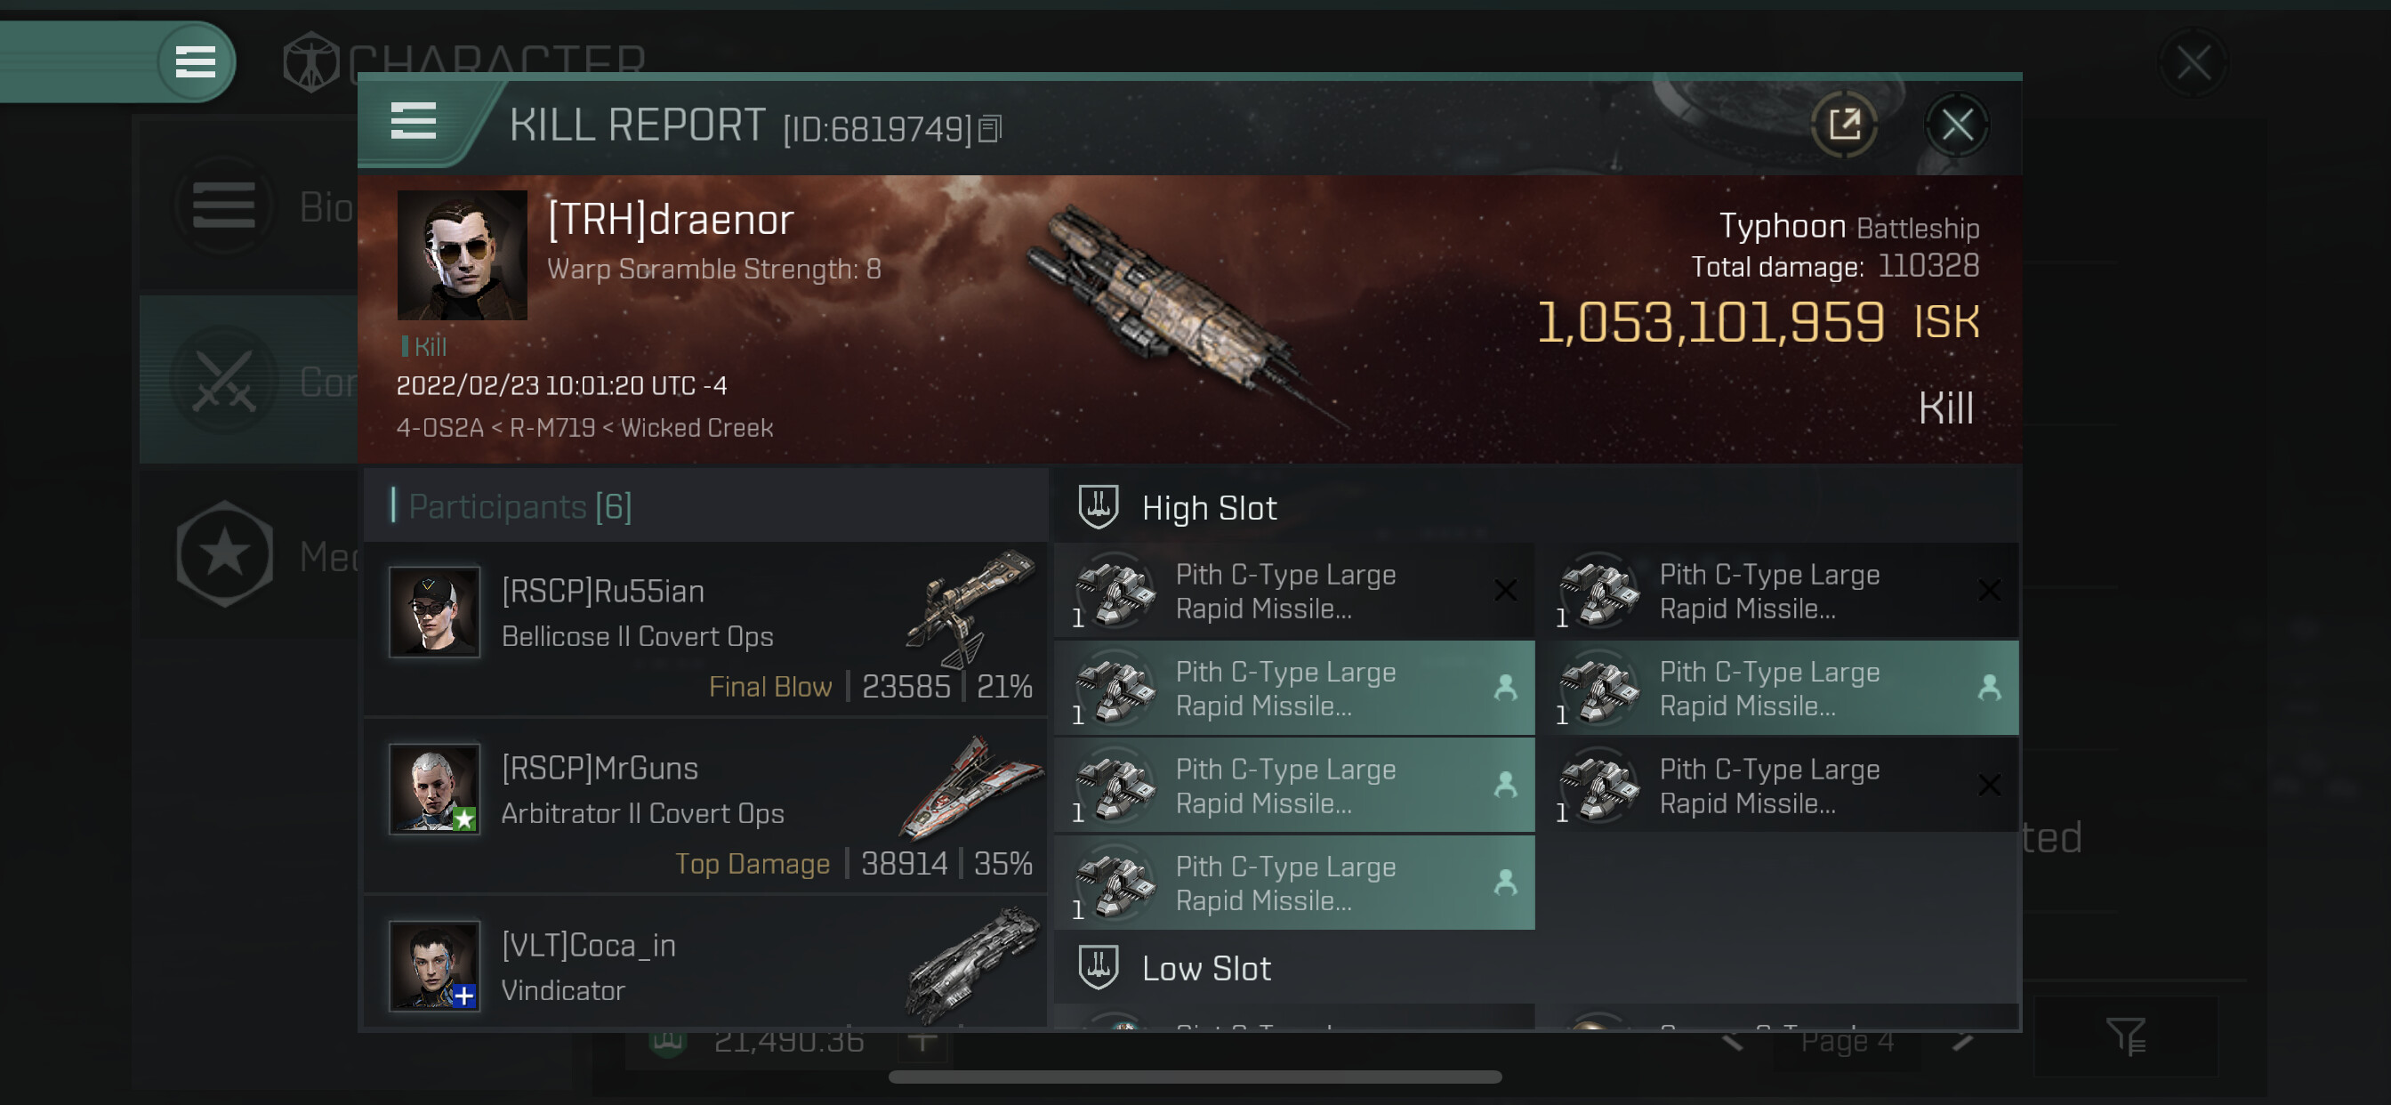The width and height of the screenshot is (2391, 1105).
Task: Select the MrGuns participant entry
Action: (x=706, y=806)
